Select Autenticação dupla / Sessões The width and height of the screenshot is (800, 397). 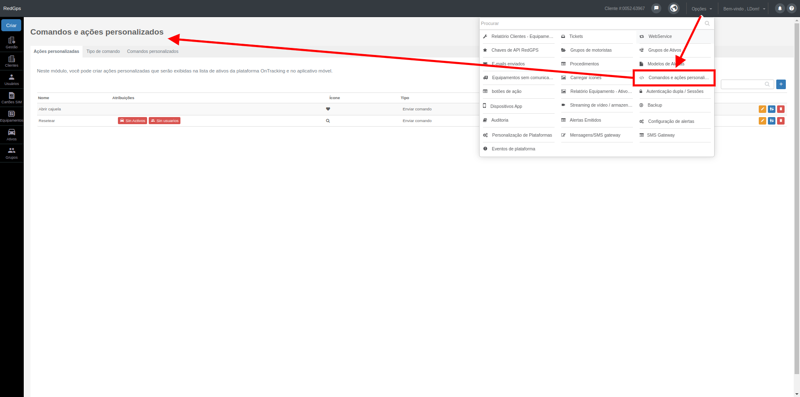coord(675,92)
